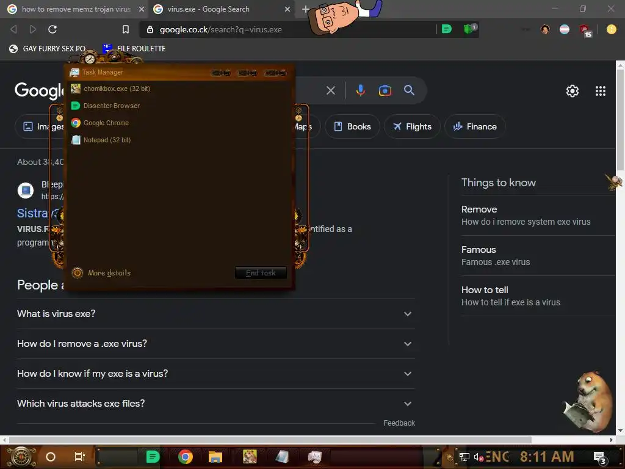This screenshot has height=469, width=625.
Task: Open GAY FURRY bookmark
Action: pyautogui.click(x=48, y=49)
